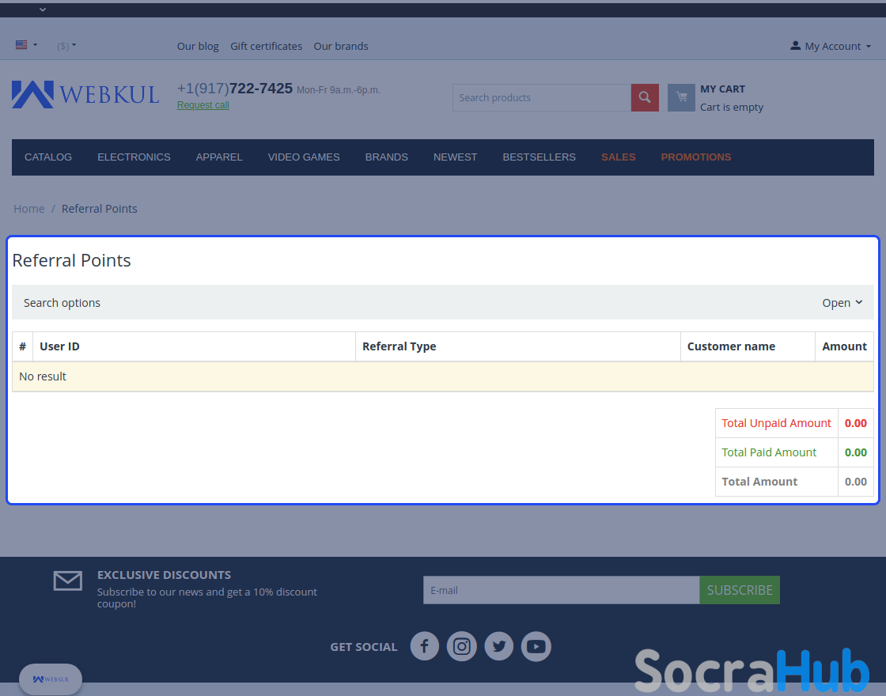Viewport: 886px width, 696px height.
Task: Visit Our blog link
Action: [x=198, y=47]
